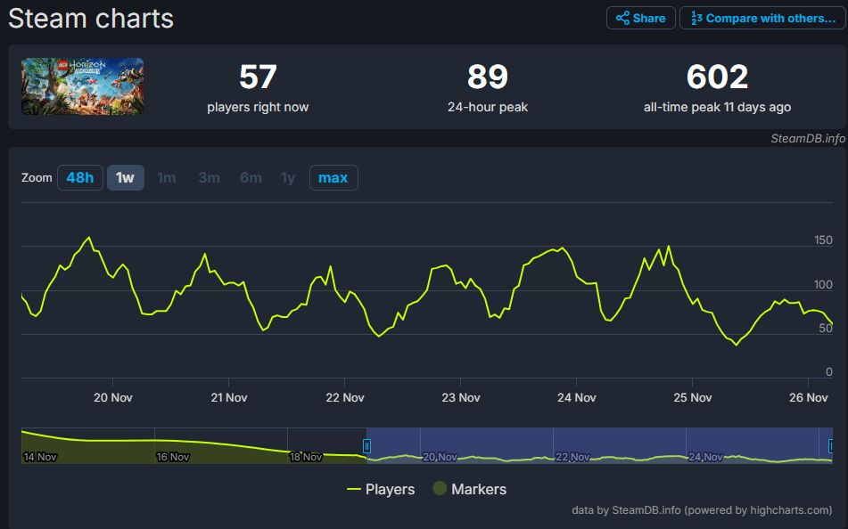The height and width of the screenshot is (529, 848).
Task: Choose the 1y zoom option
Action: 288,177
